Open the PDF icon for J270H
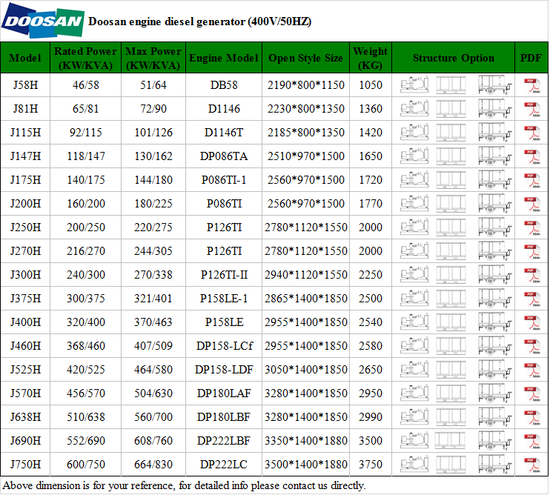This screenshot has width=550, height=495. tap(532, 252)
